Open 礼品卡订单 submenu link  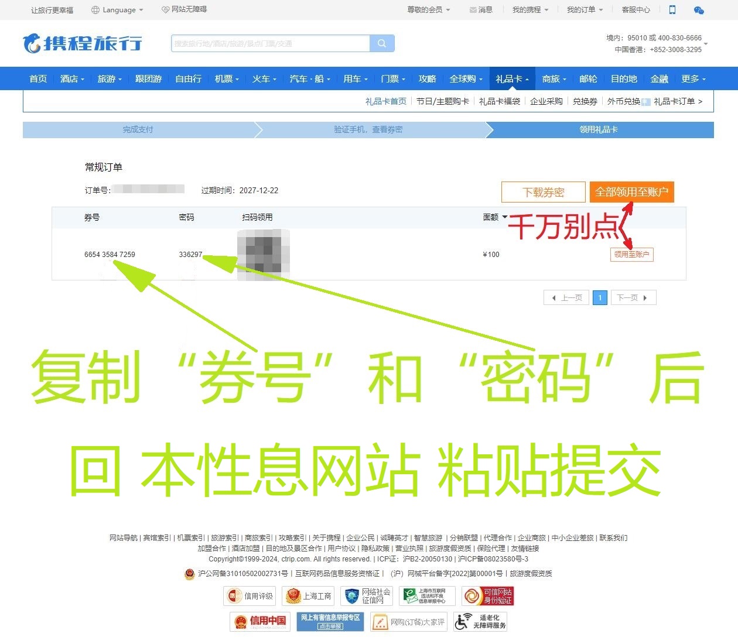[x=678, y=101]
